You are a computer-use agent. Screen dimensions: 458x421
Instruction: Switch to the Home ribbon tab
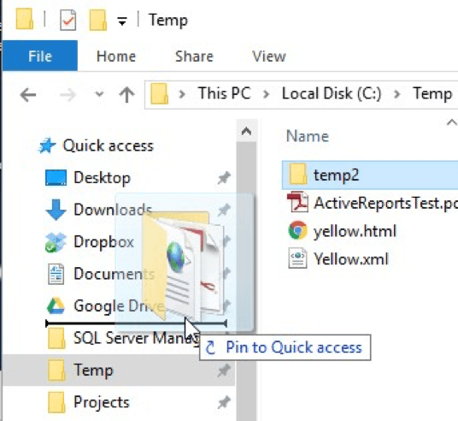tap(116, 56)
